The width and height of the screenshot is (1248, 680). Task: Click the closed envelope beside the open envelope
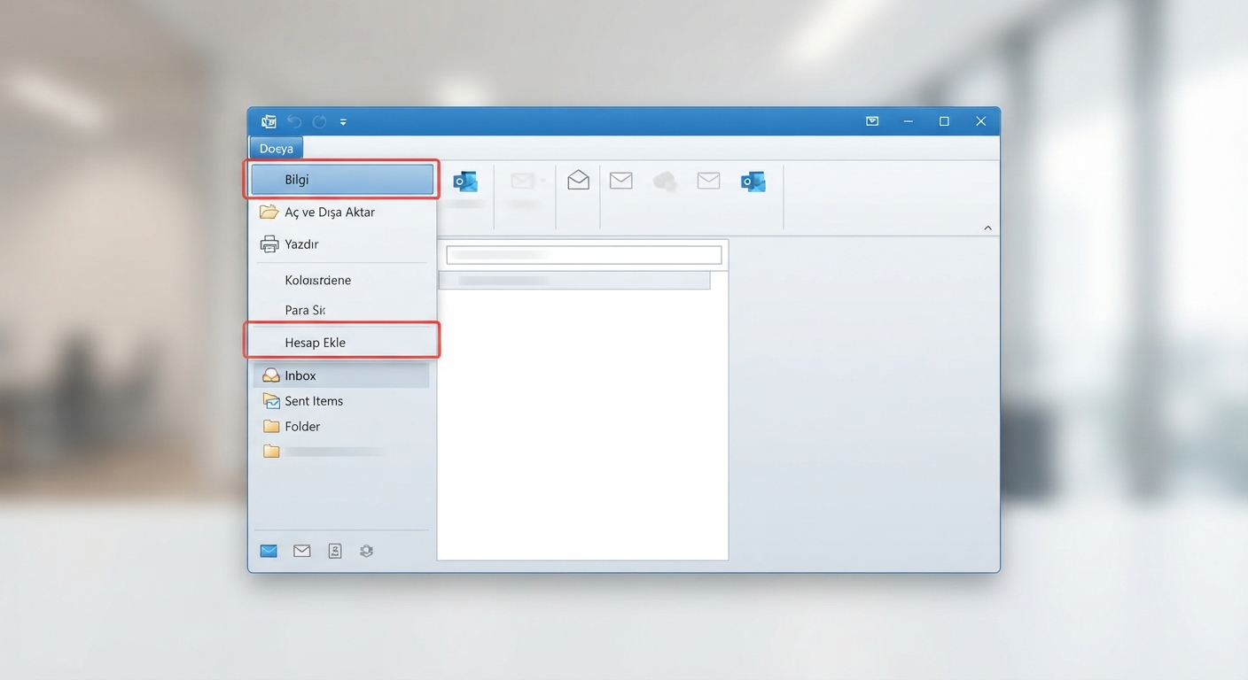621,181
